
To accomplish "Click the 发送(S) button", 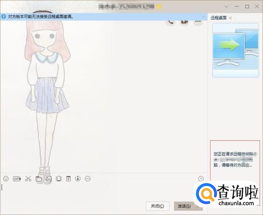I will [x=184, y=206].
